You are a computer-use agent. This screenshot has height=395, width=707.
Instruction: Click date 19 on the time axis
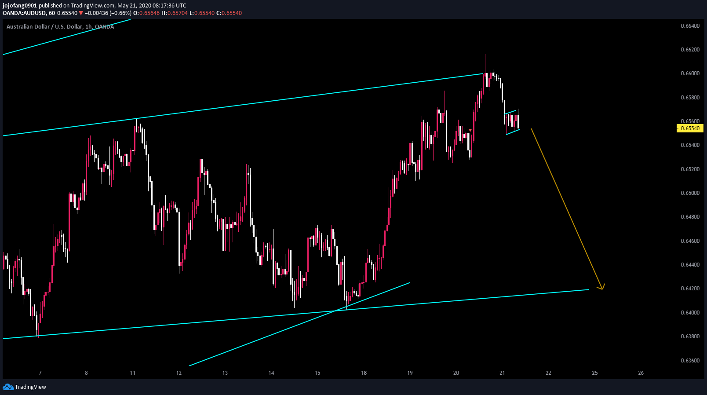coord(410,373)
